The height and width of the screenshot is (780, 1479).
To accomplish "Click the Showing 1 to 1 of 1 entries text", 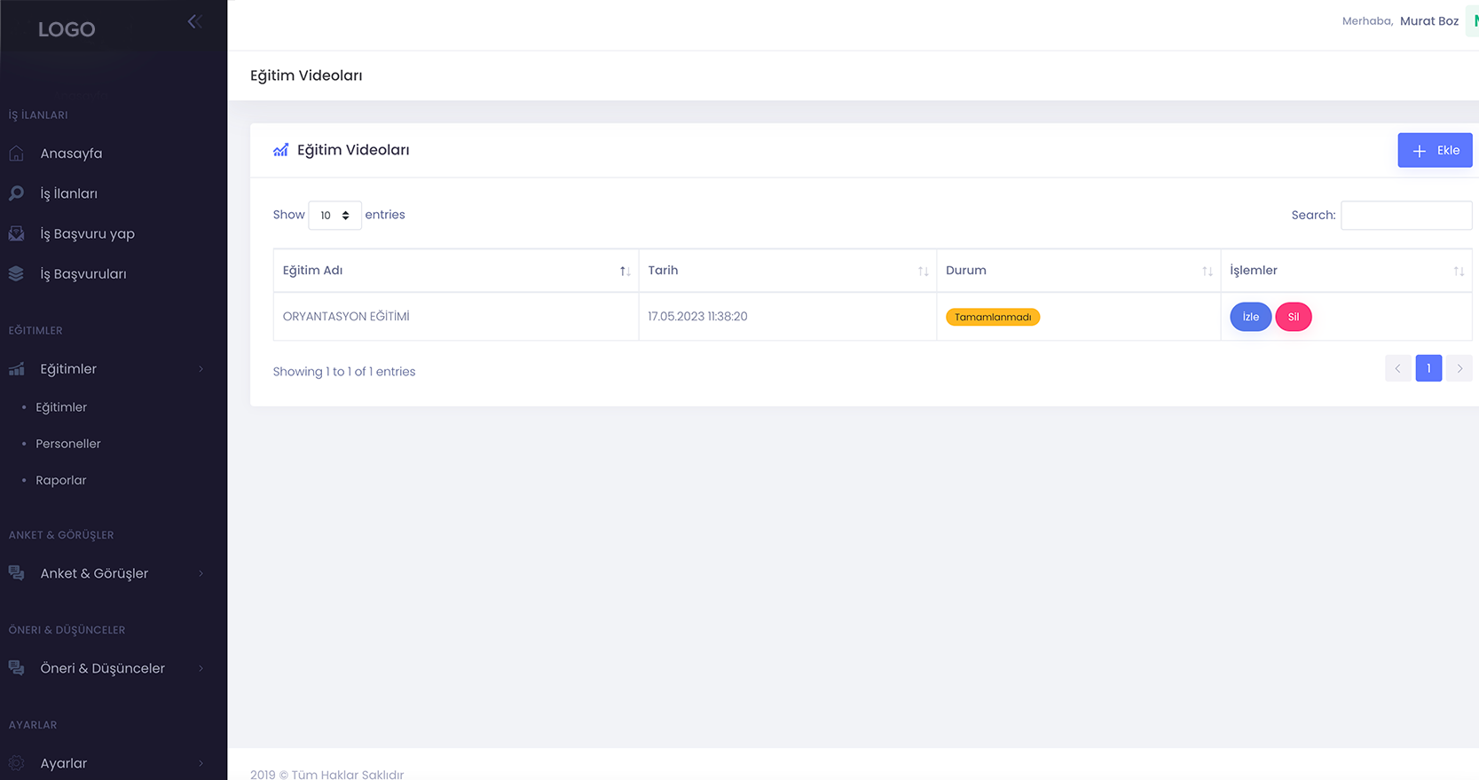I will click(x=344, y=372).
